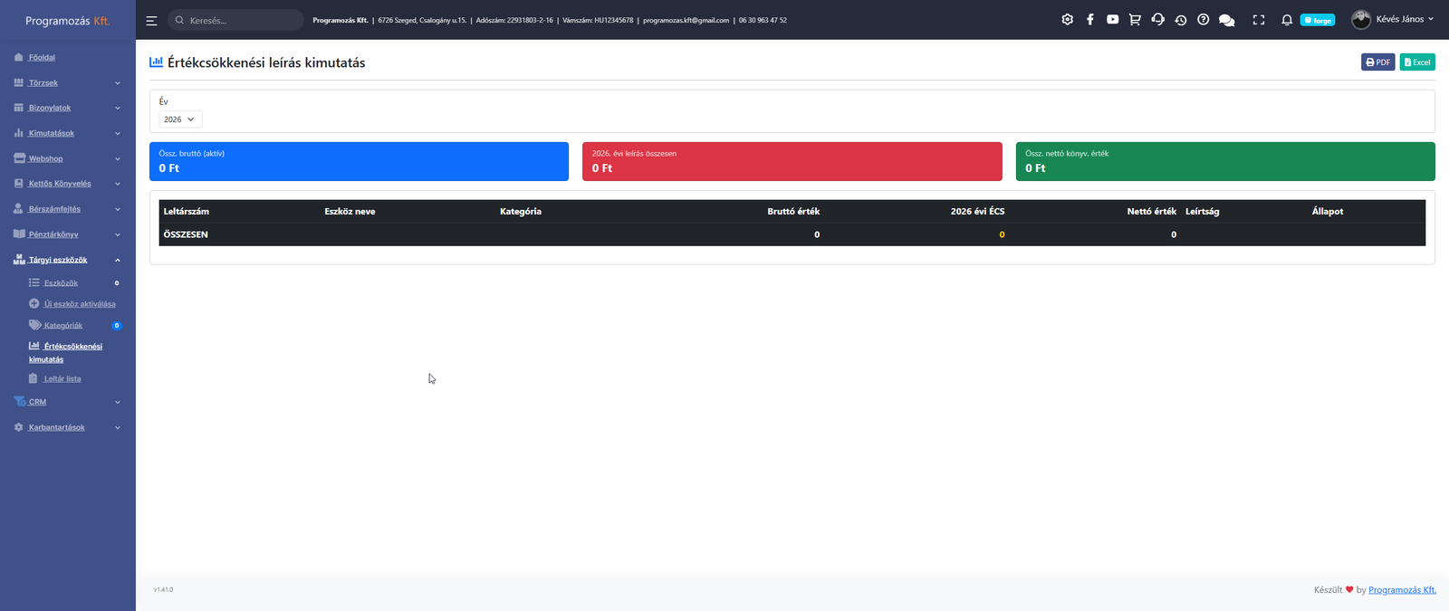Click the Össz. bruttó (aktív) blue card
The width and height of the screenshot is (1449, 611).
point(359,161)
